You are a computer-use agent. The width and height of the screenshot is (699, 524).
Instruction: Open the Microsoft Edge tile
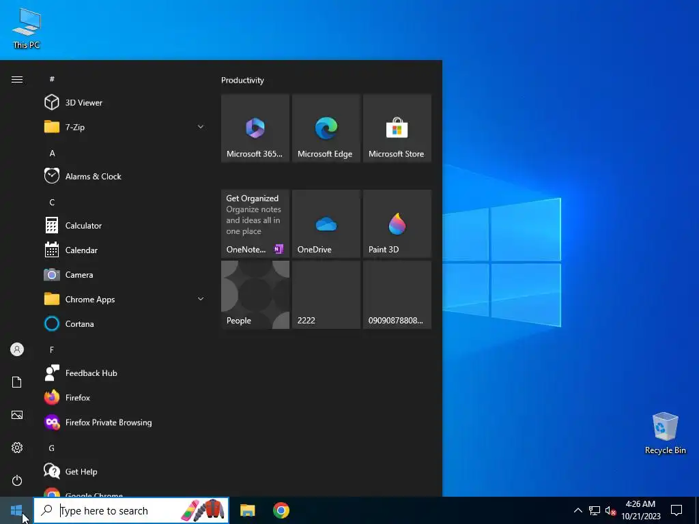click(326, 128)
